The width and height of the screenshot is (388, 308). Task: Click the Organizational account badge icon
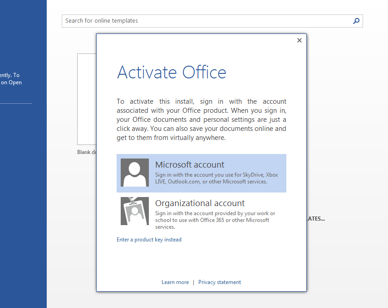(x=135, y=211)
